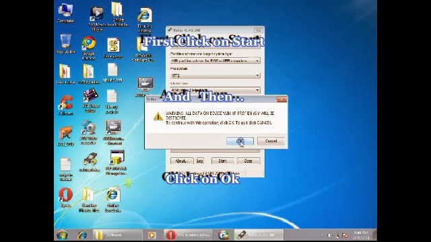Open the AVS Screen Capture shortcut icon
The width and height of the screenshot is (431, 242).
(114, 132)
